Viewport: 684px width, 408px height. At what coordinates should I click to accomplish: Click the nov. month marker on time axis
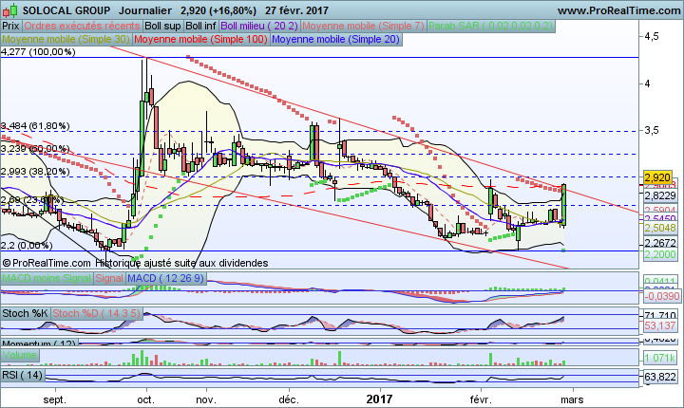pos(205,399)
